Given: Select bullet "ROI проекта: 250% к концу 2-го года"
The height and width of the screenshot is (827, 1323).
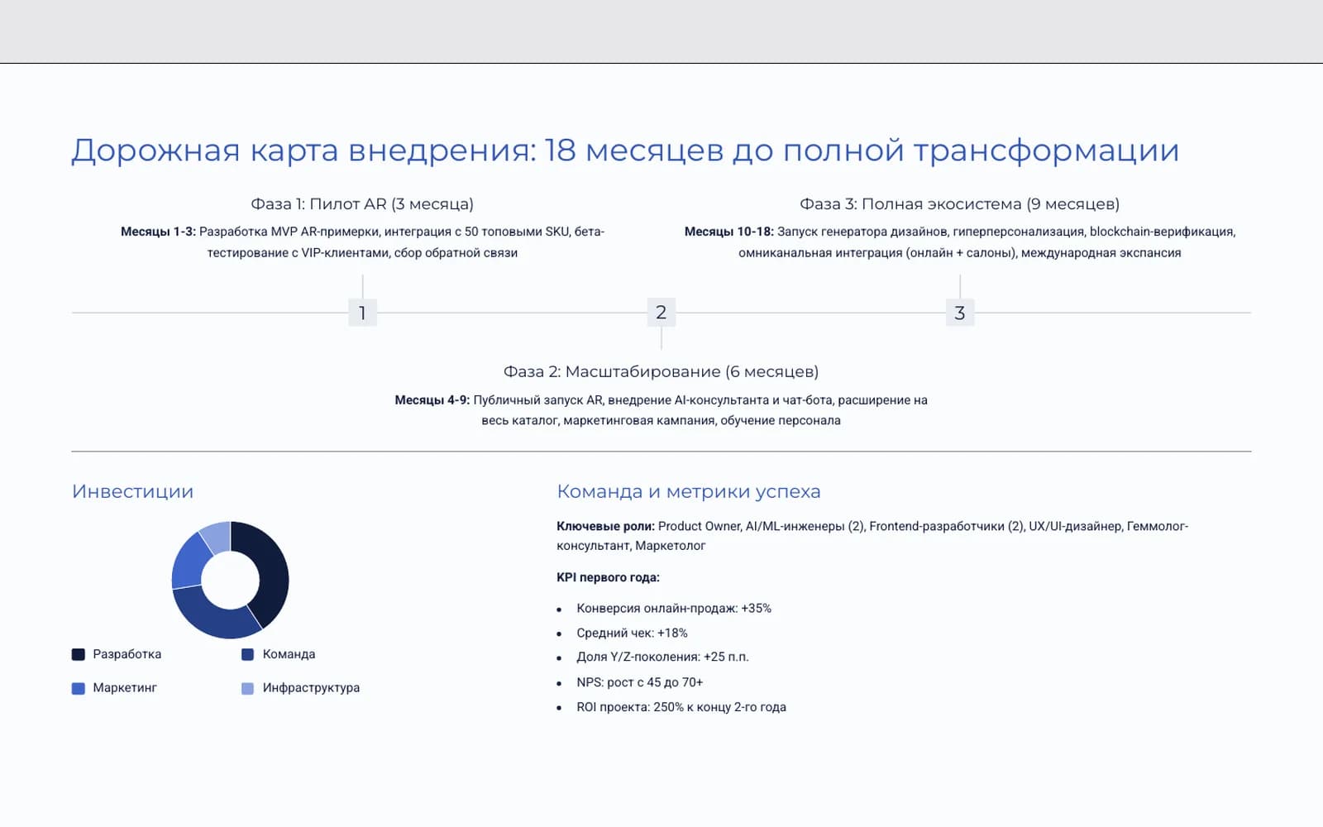Looking at the screenshot, I should (681, 707).
